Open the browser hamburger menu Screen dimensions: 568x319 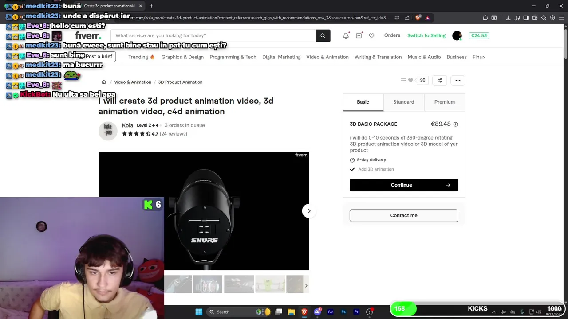click(561, 18)
